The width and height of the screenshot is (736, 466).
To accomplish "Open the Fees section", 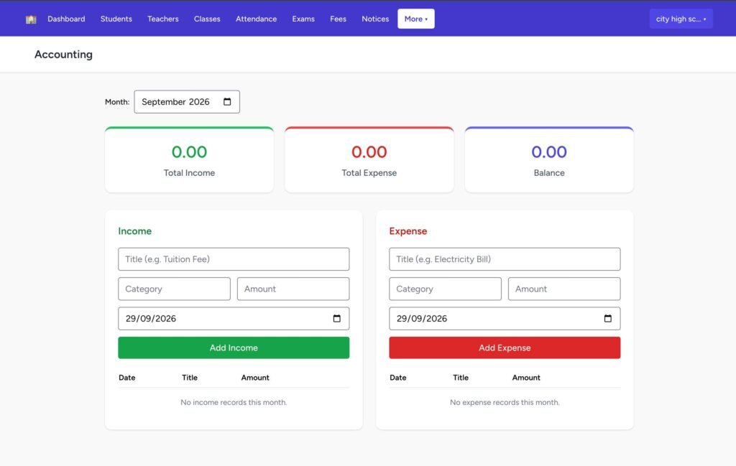I will [x=338, y=19].
